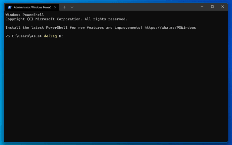Click the All rights reserved text
232x145 pixels.
coord(106,19)
